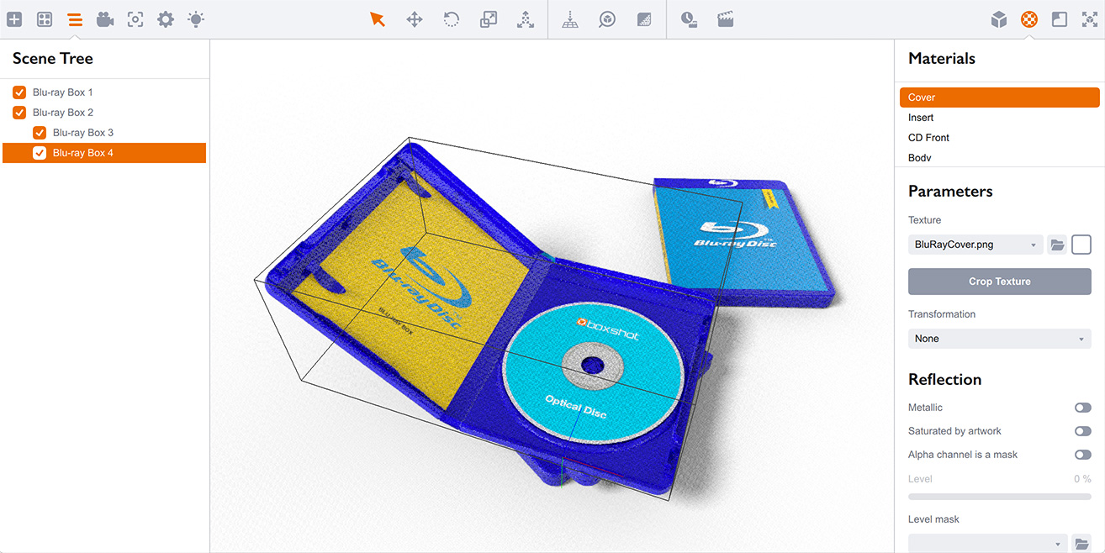Screen dimensions: 1105x553
Task: Uncheck the Blu-ray Box 3 checkbox
Action: [x=40, y=133]
